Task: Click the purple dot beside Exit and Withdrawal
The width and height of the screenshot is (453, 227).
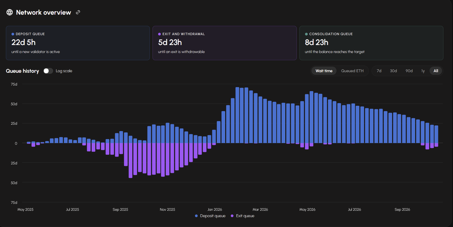Action: pos(160,34)
